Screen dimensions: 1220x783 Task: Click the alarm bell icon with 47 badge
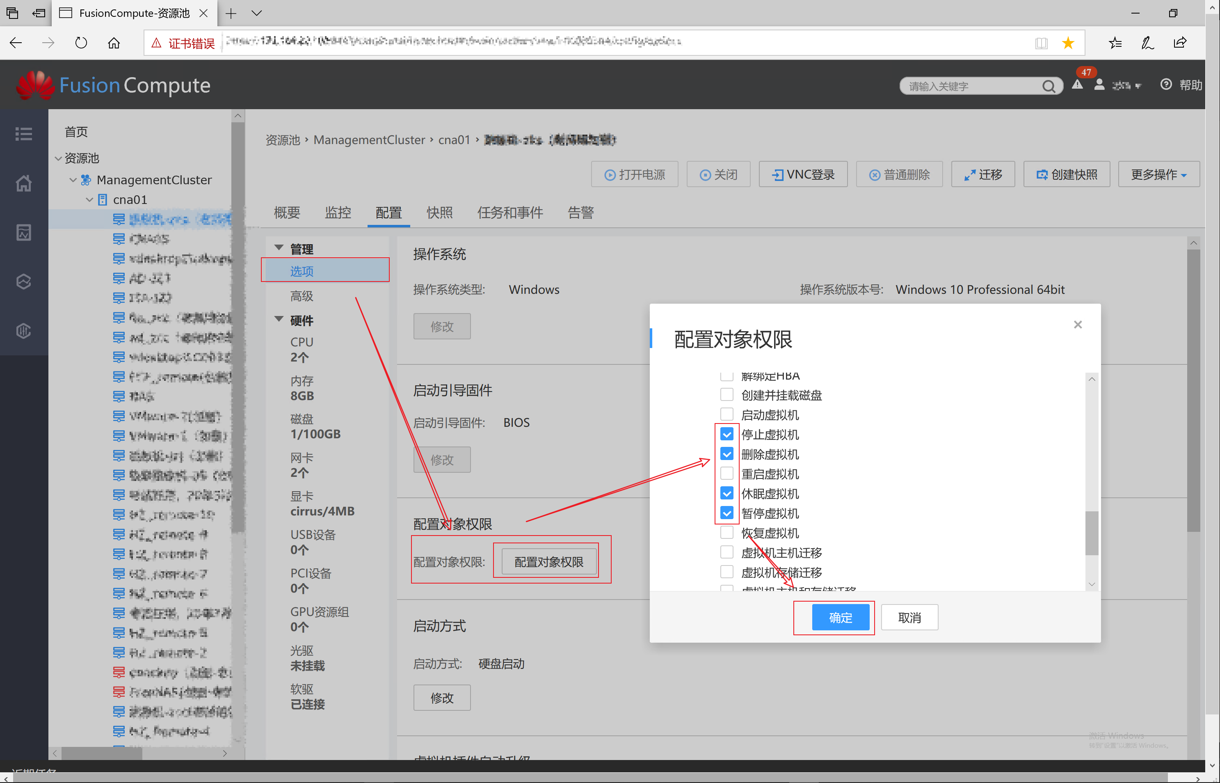tap(1077, 85)
